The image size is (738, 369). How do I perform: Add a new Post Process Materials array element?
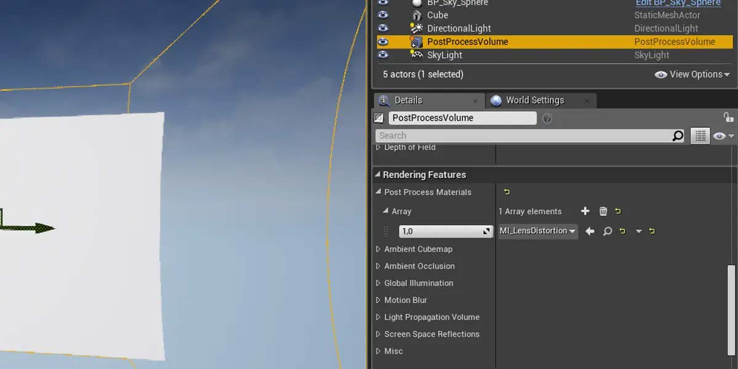pos(585,212)
